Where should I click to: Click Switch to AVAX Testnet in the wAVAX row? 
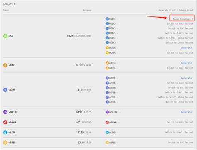coord(180,122)
